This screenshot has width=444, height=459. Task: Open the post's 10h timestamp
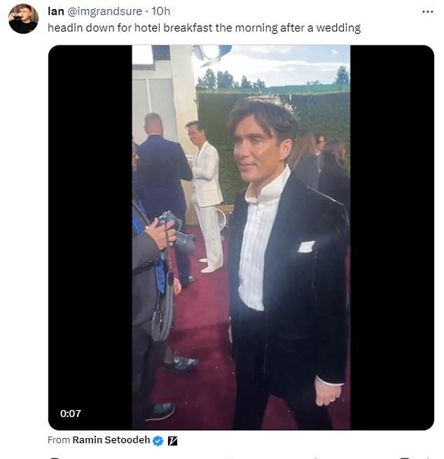click(161, 11)
